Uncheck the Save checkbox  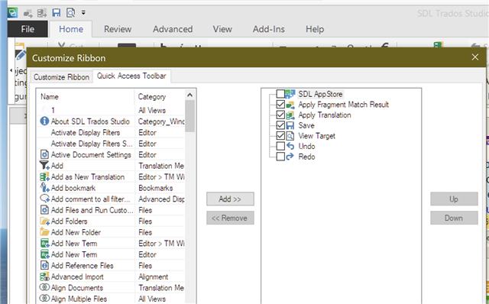coord(280,125)
